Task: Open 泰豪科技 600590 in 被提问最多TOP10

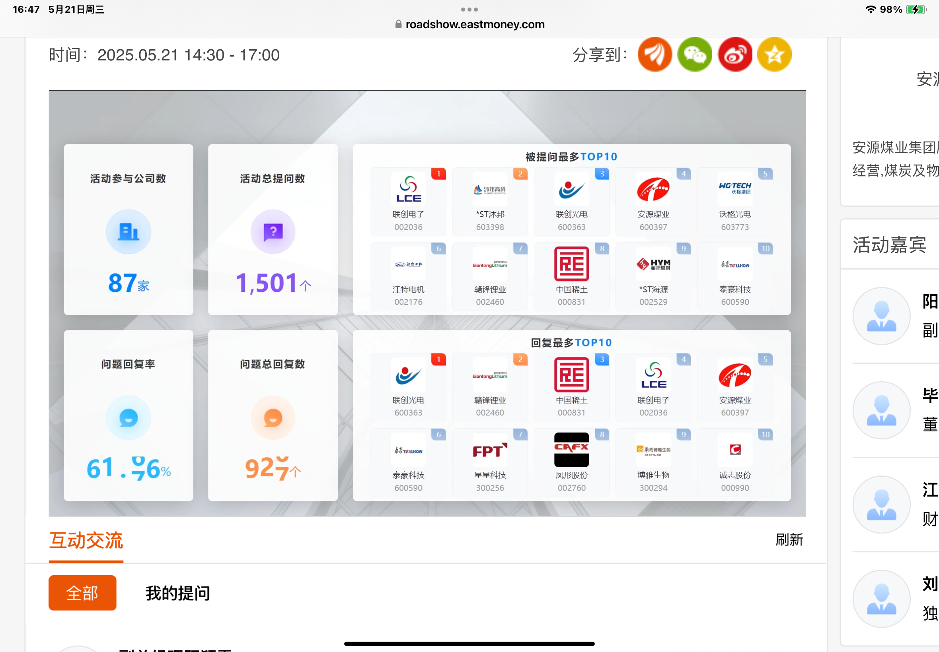Action: [735, 277]
